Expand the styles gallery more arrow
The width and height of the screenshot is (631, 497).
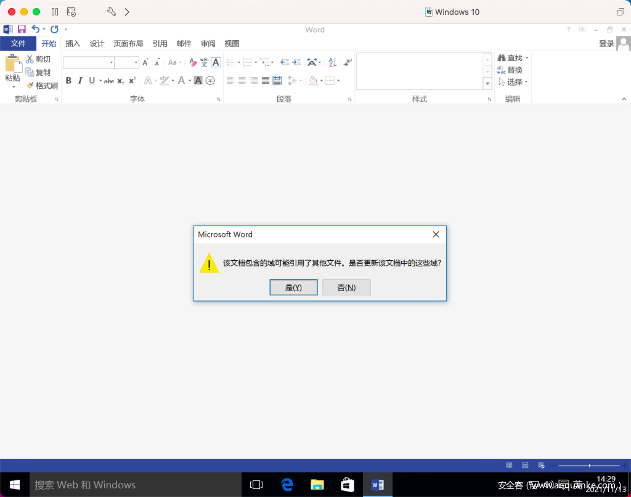click(x=487, y=83)
